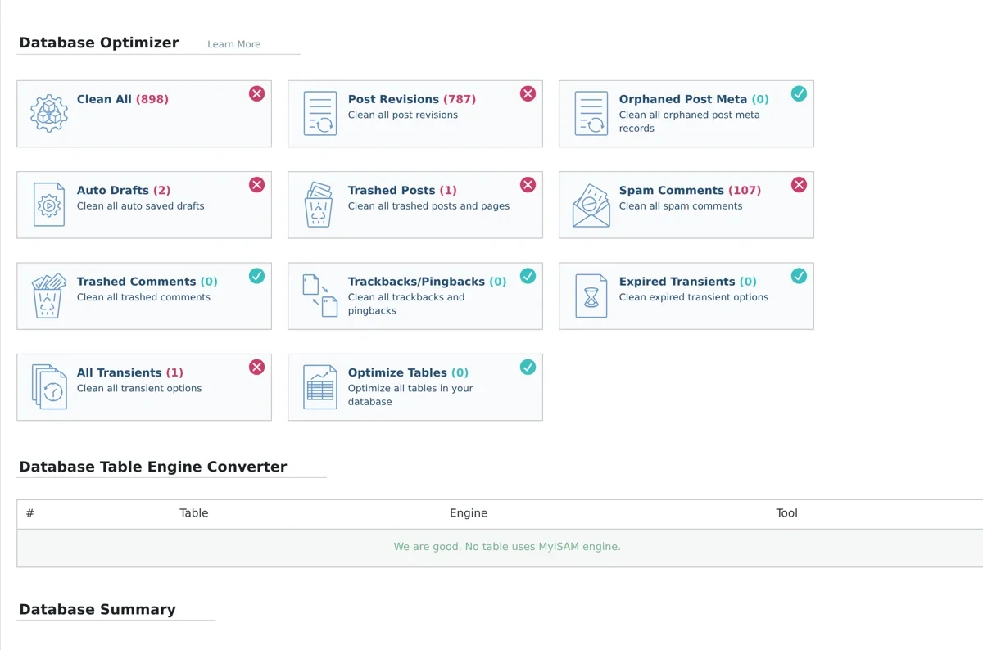Click the Database Table Engine Converter heading
Viewport: 983px width, 650px height.
(153, 467)
